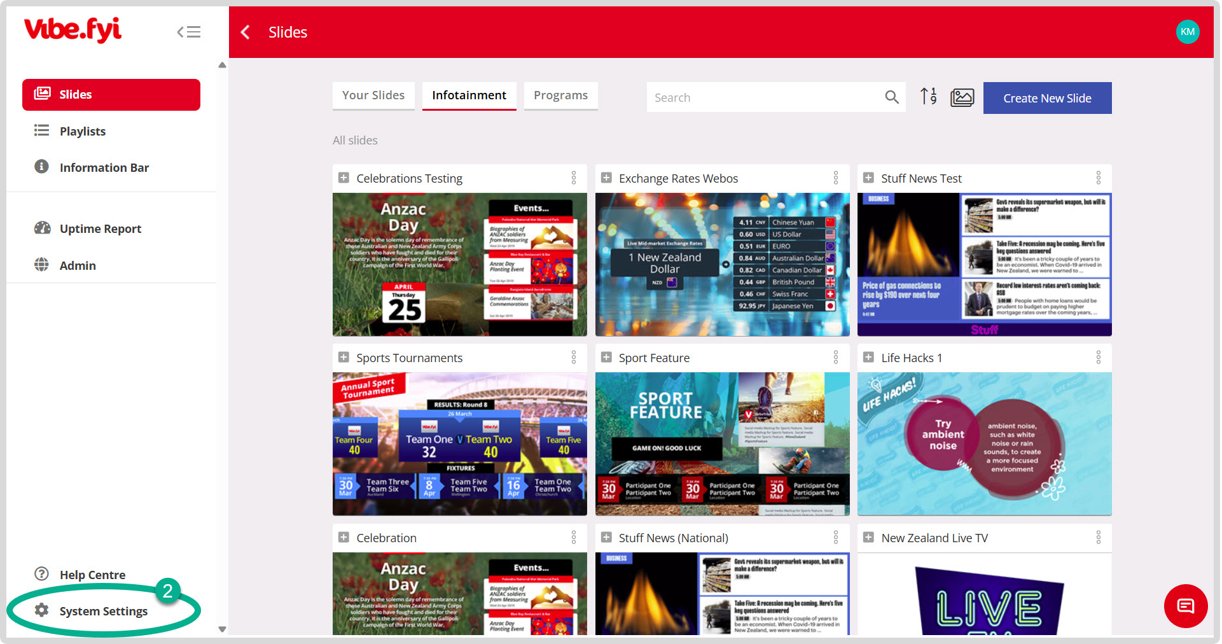This screenshot has height=644, width=1222.
Task: Add the Sports Tournaments slide with plus icon
Action: click(344, 358)
